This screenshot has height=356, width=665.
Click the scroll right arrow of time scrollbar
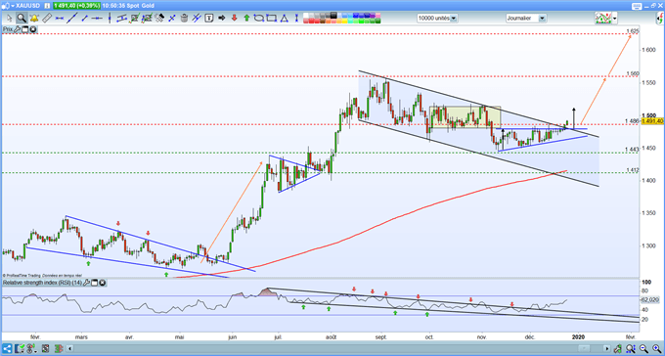click(x=606, y=349)
